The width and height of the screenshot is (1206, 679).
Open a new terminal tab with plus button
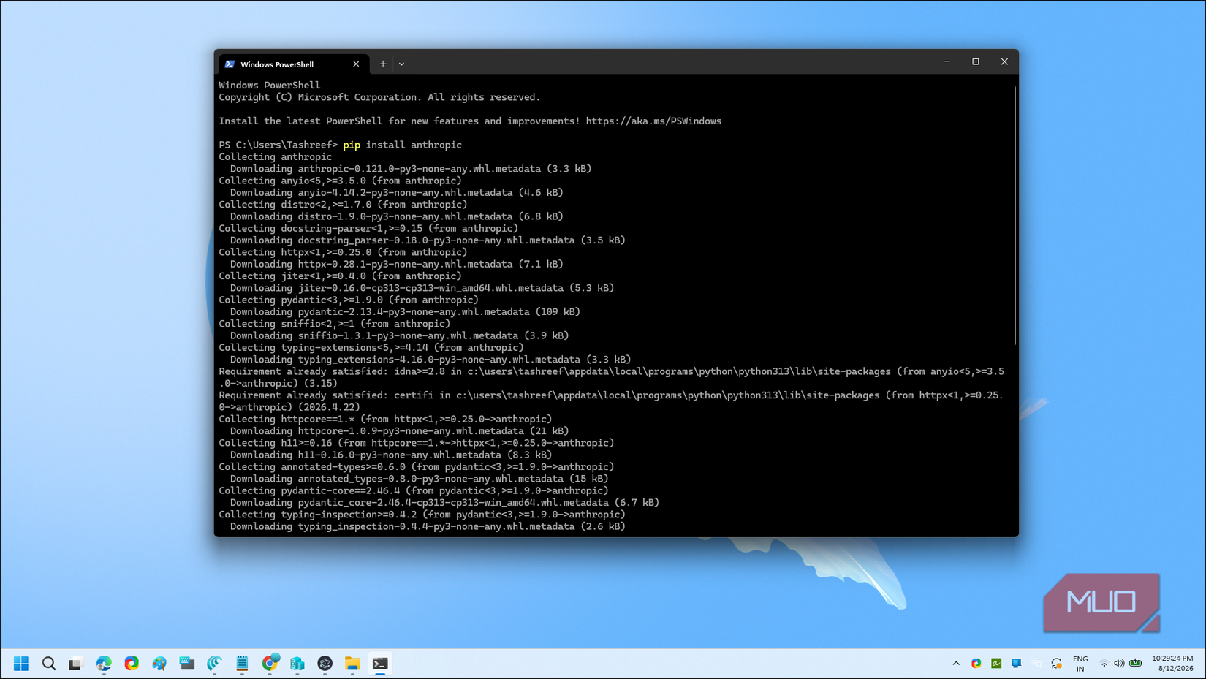click(383, 64)
